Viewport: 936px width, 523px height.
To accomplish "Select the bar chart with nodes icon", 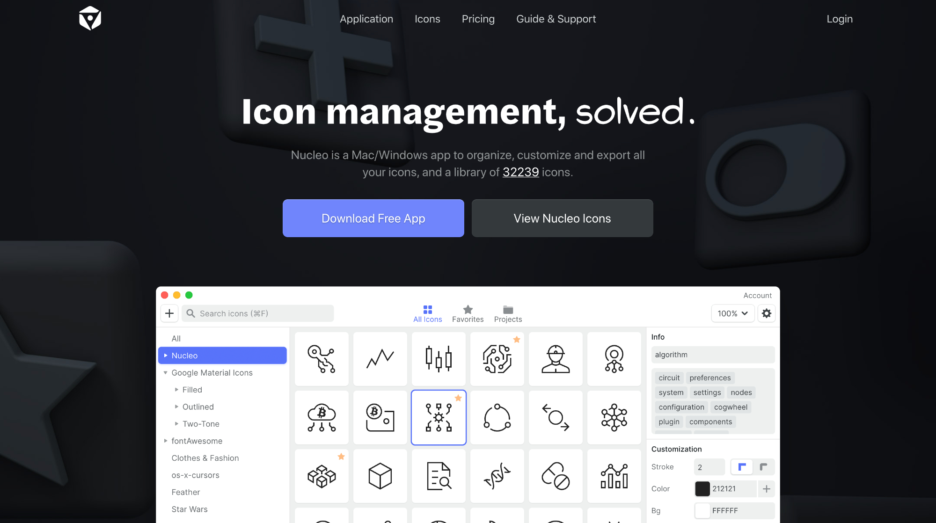I will pyautogui.click(x=614, y=475).
